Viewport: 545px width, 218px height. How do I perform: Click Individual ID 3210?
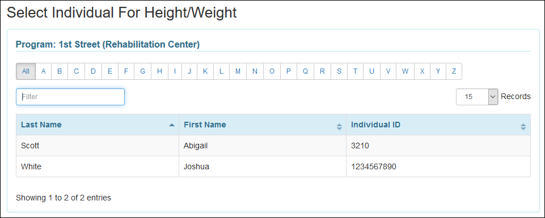360,146
